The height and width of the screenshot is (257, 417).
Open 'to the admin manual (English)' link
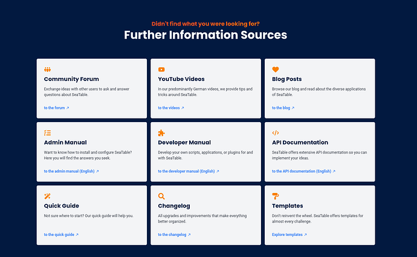[71, 171]
